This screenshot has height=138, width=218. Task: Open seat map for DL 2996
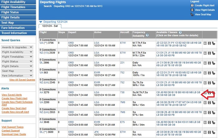pos(214,63)
